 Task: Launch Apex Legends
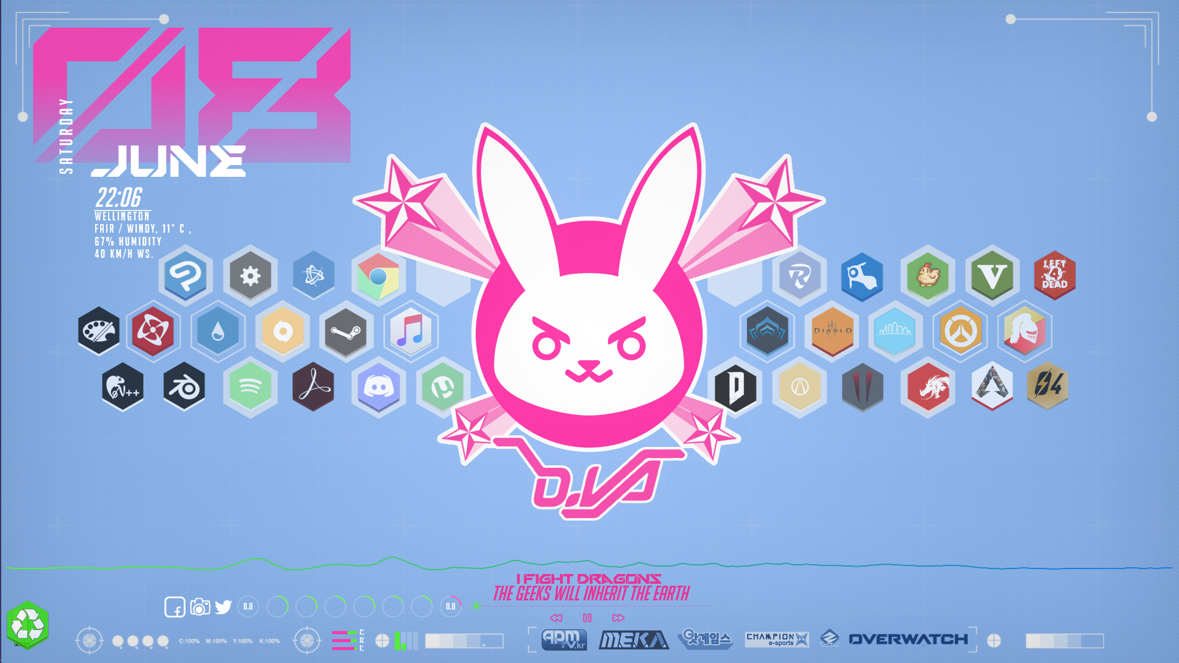[992, 386]
